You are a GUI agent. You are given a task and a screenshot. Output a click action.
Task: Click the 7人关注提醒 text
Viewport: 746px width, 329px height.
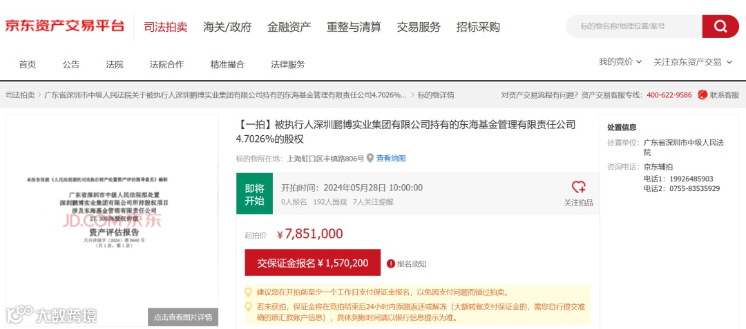point(373,202)
